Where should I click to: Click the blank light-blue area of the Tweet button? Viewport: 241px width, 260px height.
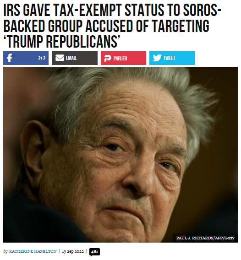(x=185, y=58)
